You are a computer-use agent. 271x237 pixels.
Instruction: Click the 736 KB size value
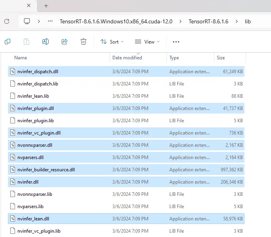coord(236,133)
